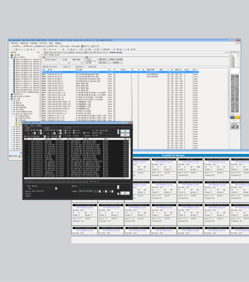Click the pin icon of 프로젝트 panel
Screen dimensions: 249x282
click(x=37, y=52)
